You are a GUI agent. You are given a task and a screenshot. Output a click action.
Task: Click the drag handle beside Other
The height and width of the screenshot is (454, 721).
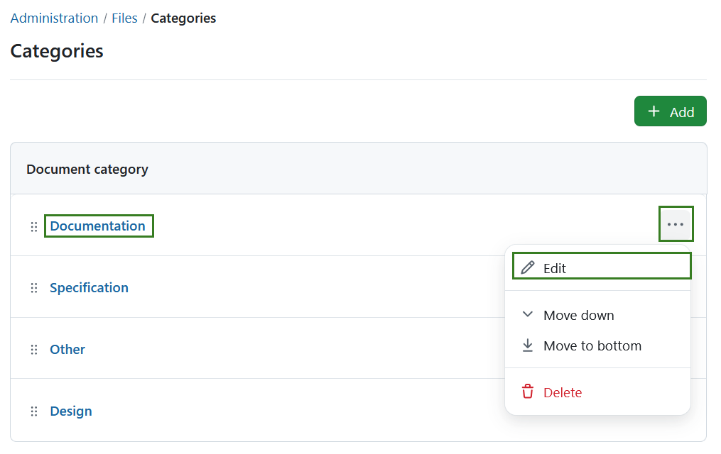[34, 349]
